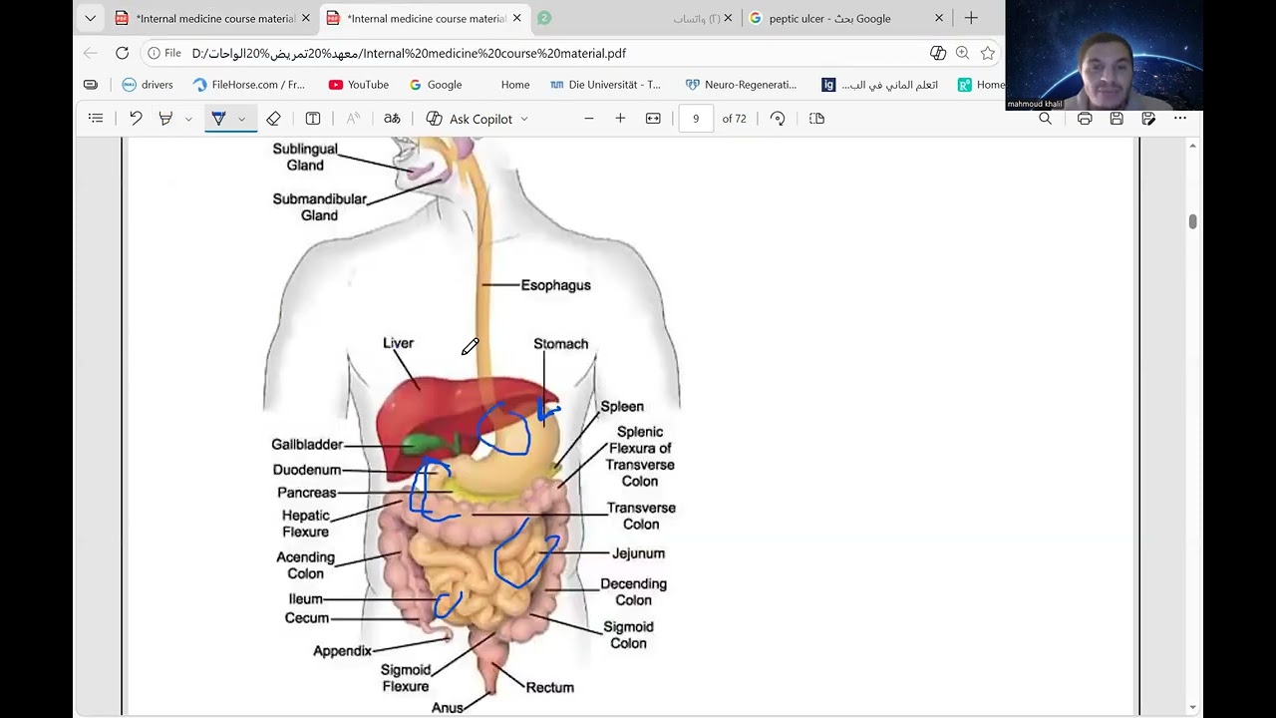Select the Erase tool
The height and width of the screenshot is (718, 1276).
click(x=273, y=119)
